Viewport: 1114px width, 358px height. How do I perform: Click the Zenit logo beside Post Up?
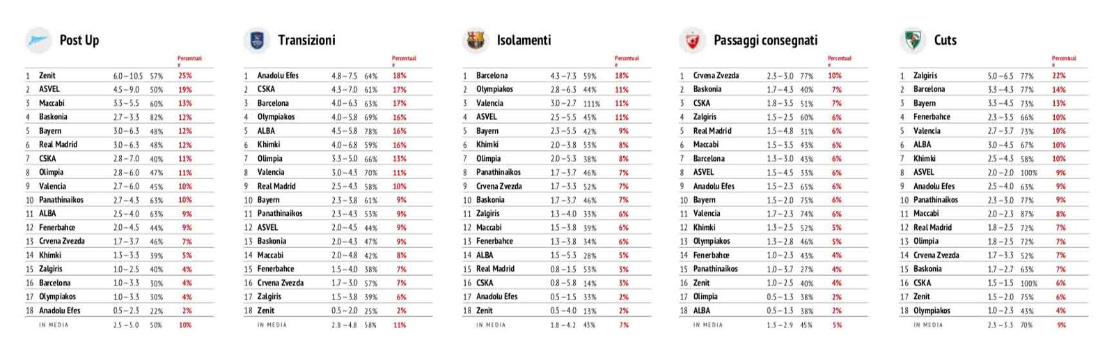[x=38, y=40]
